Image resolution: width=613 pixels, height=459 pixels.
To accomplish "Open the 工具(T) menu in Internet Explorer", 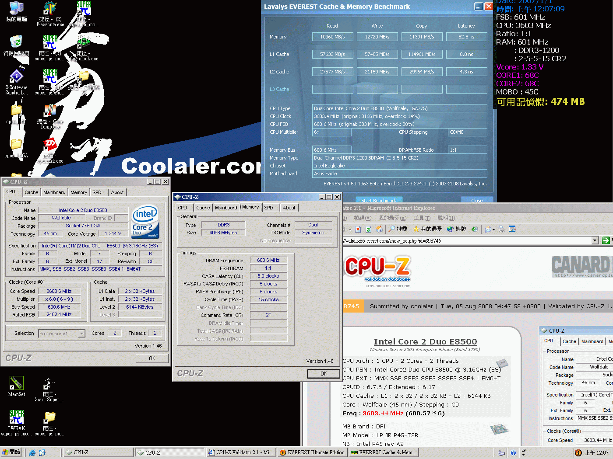I will pyautogui.click(x=422, y=218).
